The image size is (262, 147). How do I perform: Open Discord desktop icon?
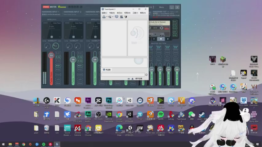point(192,102)
